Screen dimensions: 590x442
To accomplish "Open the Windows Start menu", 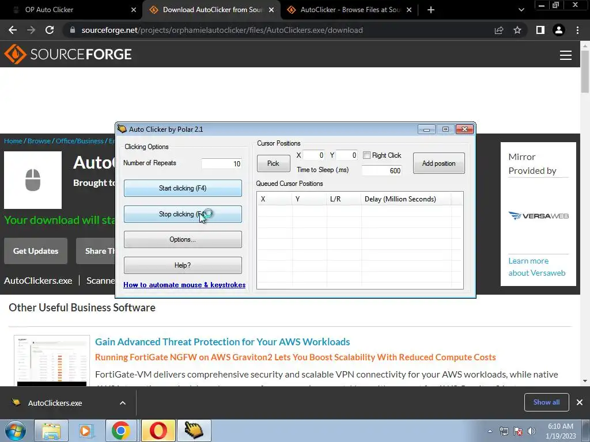I will [x=16, y=430].
